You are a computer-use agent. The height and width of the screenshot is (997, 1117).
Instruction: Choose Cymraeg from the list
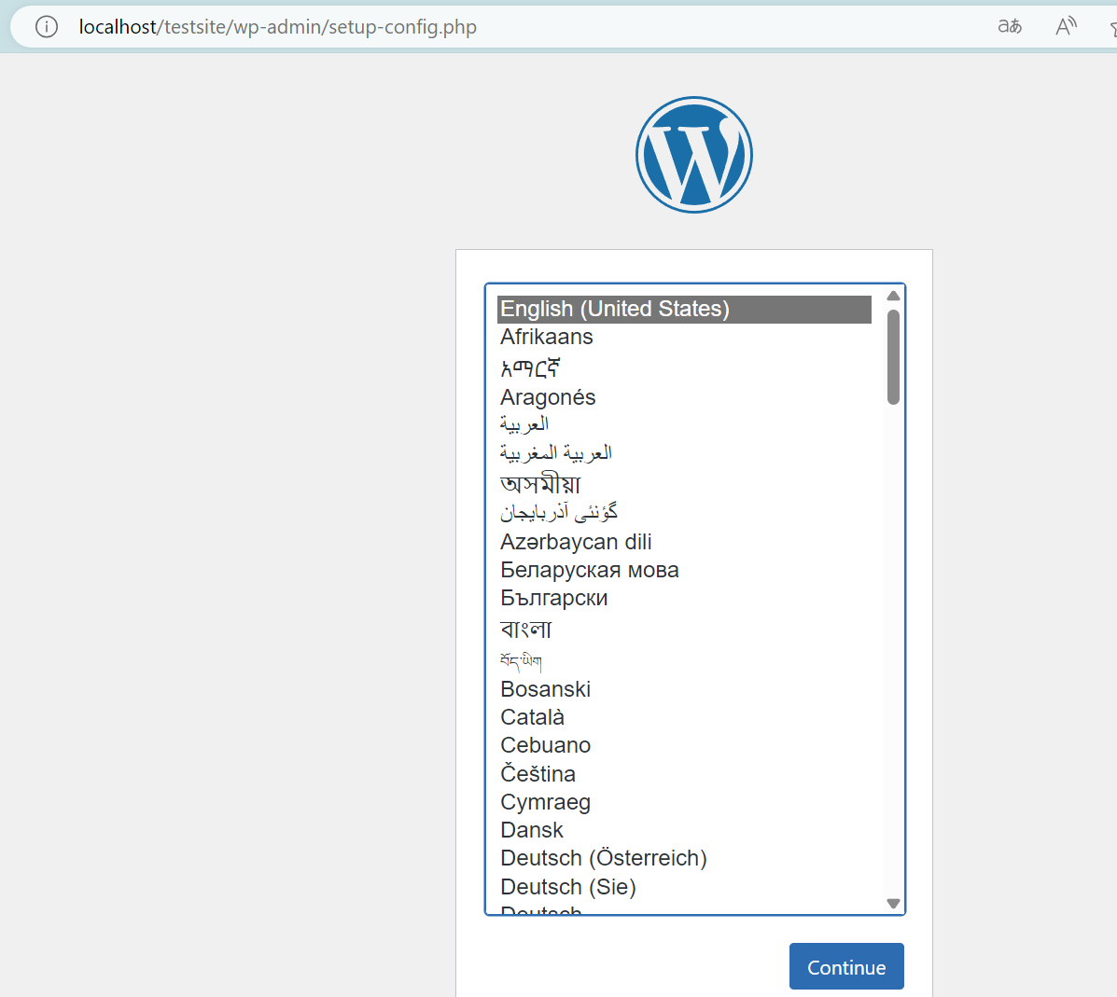684,802
